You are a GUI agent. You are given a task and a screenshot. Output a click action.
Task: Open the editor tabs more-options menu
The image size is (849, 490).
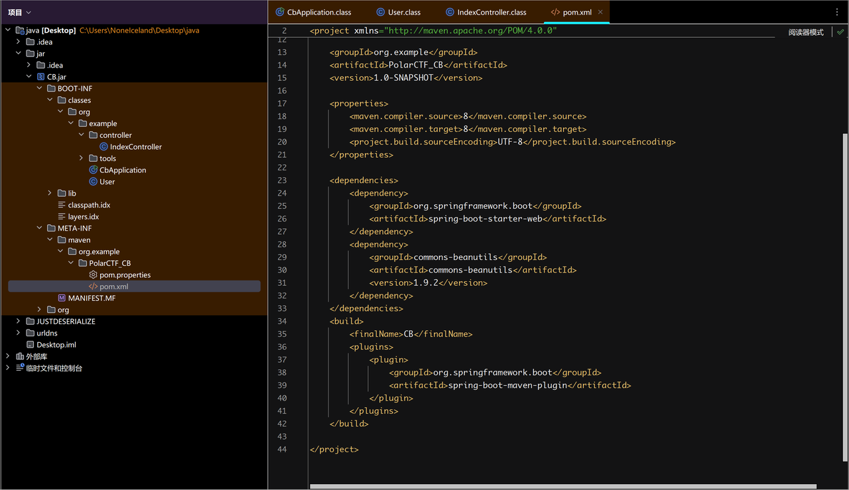point(836,12)
